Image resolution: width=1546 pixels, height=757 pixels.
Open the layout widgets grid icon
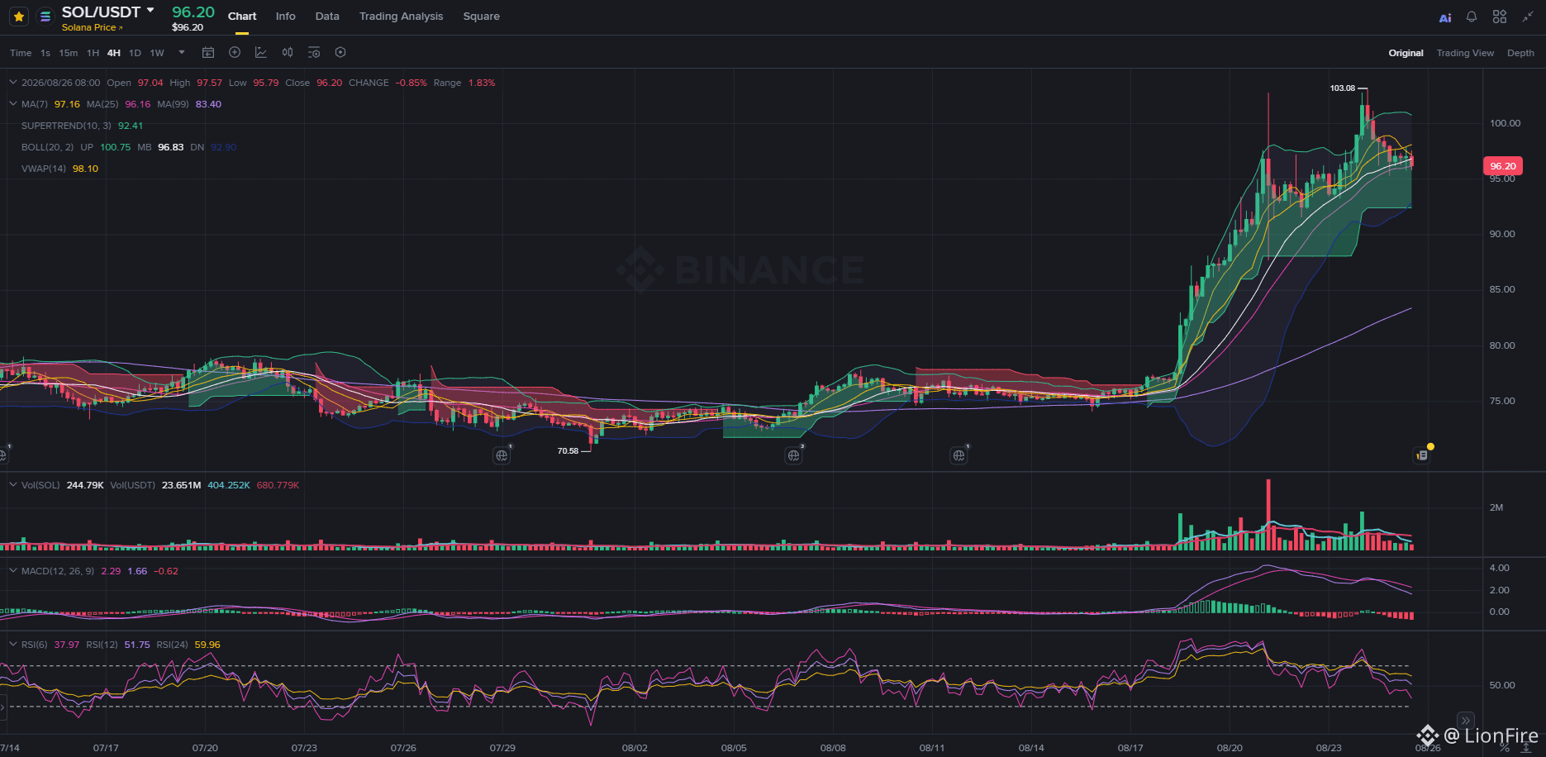(1500, 17)
